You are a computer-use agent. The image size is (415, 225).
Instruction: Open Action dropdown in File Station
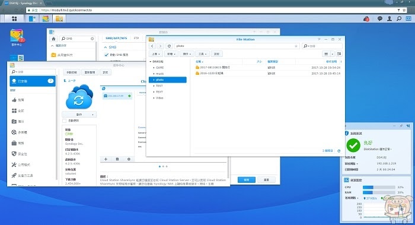(x=187, y=54)
